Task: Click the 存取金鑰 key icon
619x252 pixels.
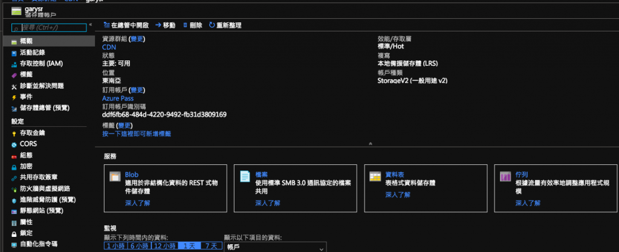Action: tap(15, 134)
